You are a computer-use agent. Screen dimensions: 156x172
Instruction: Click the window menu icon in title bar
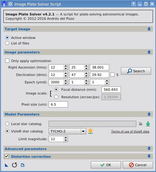[x=10, y=4]
